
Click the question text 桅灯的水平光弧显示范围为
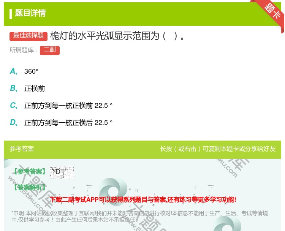click(x=117, y=36)
